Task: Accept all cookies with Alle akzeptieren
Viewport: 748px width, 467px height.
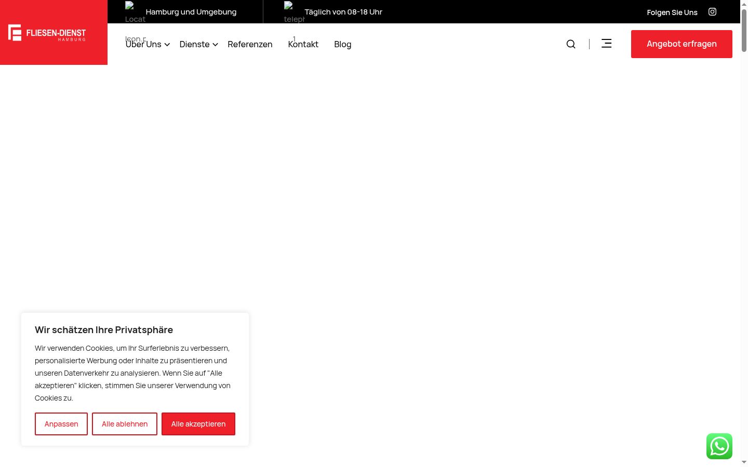Action: [x=198, y=424]
